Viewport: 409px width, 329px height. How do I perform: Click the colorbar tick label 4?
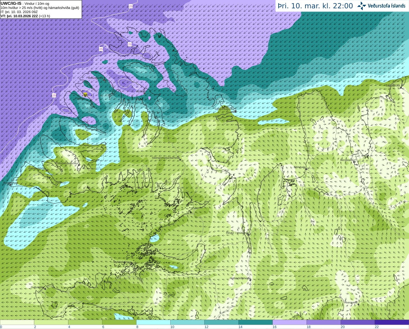point(69,327)
